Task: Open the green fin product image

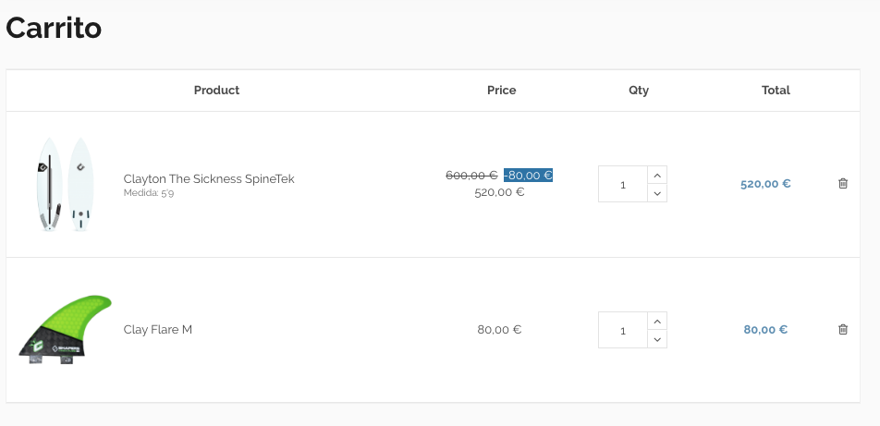Action: click(x=65, y=330)
